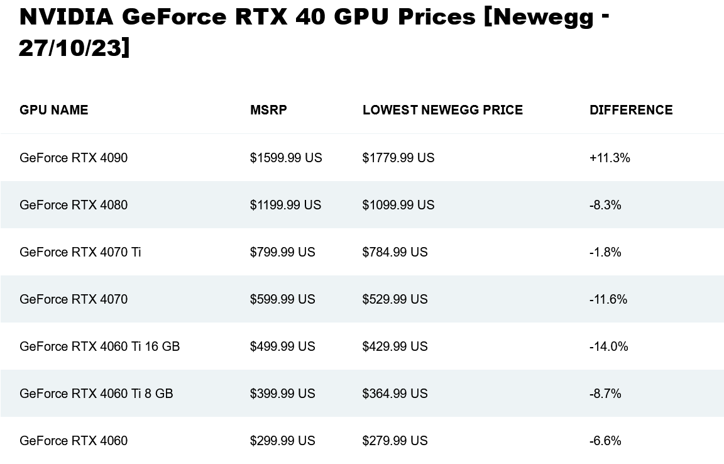Click the $1599.99 US MSRP cell
The image size is (724, 464).
point(286,158)
